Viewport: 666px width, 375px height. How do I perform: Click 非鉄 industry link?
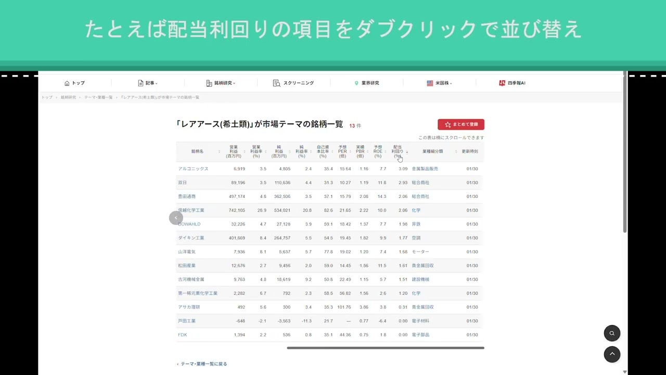(416, 224)
